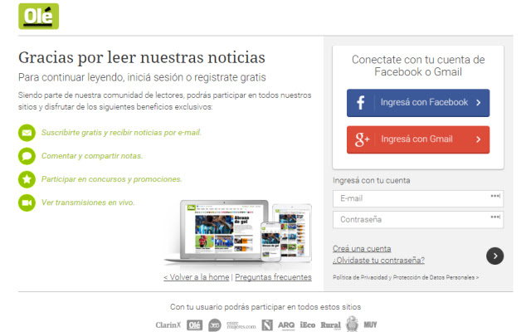
Task: Log in with the Ingresá con Facebook button
Action: (x=417, y=103)
